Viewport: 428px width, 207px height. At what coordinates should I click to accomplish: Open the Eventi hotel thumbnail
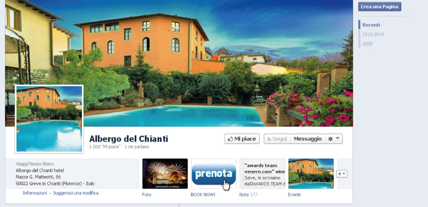click(x=311, y=174)
